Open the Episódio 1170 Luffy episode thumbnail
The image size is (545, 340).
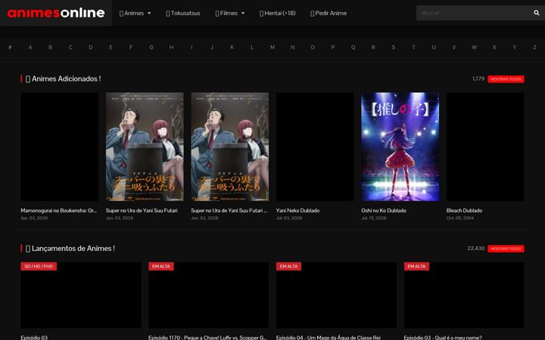[209, 295]
